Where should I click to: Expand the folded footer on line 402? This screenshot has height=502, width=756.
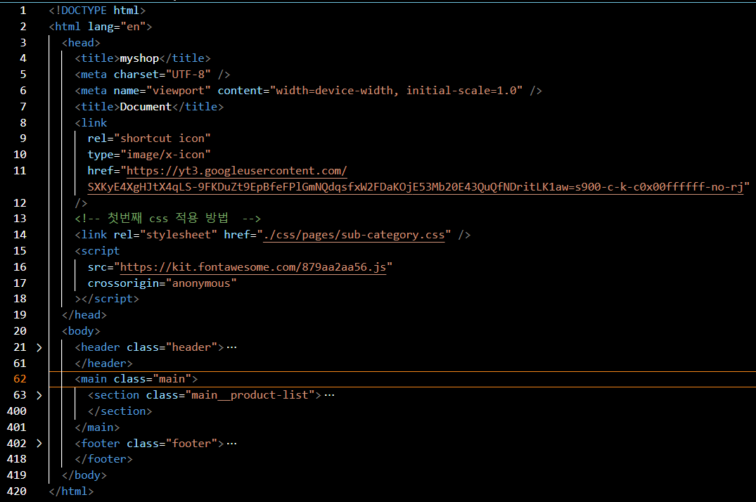click(39, 443)
